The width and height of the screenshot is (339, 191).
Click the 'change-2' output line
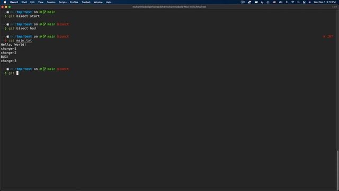pyautogui.click(x=8, y=53)
